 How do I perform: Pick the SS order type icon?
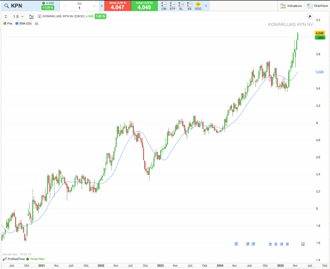click(x=189, y=6)
